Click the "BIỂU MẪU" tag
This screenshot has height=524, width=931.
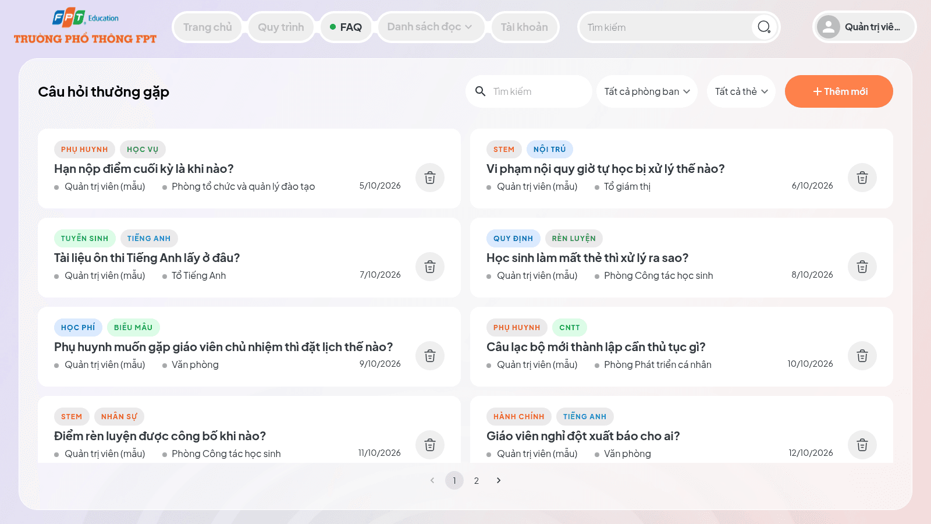[x=133, y=327]
